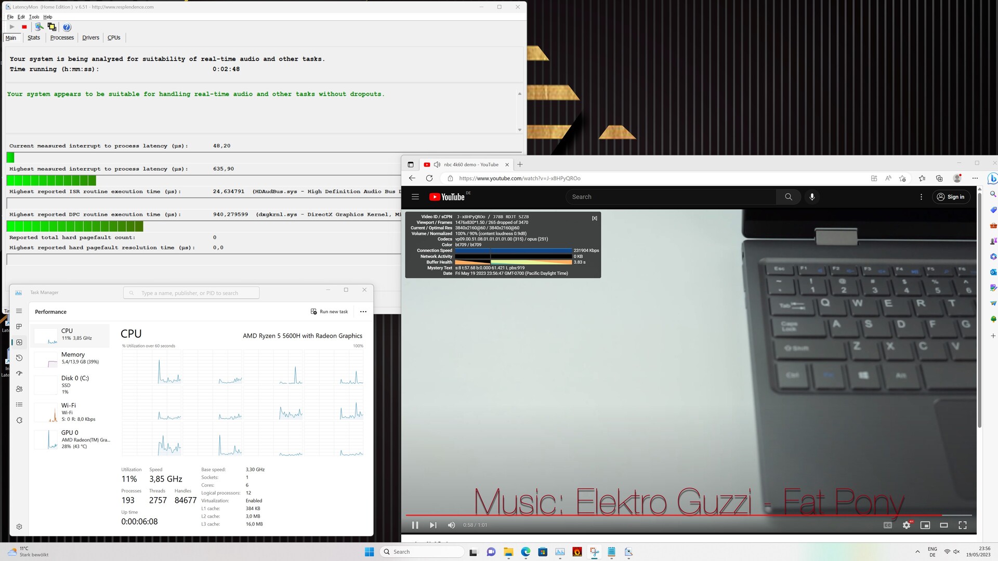Open the Tools menu in LatencyMon

coord(34,17)
